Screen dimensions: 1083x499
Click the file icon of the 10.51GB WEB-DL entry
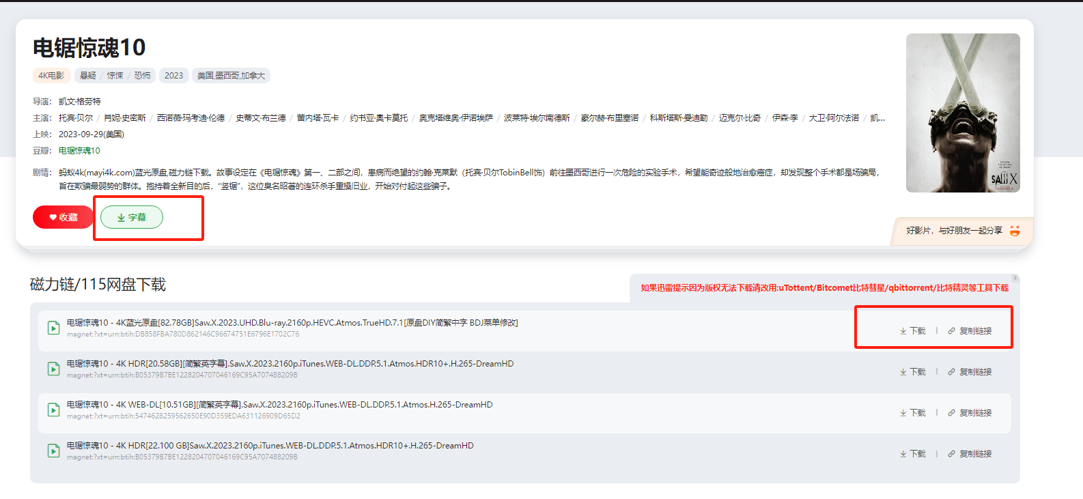point(53,410)
